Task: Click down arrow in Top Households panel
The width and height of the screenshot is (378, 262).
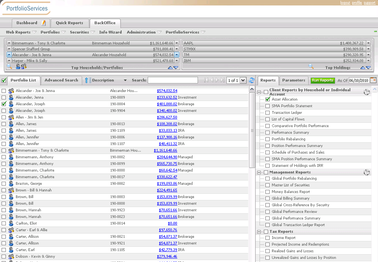Action: [x=176, y=68]
